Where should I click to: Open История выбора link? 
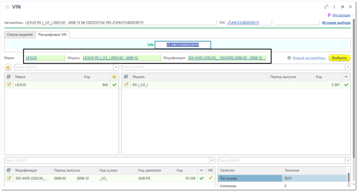(x=336, y=23)
